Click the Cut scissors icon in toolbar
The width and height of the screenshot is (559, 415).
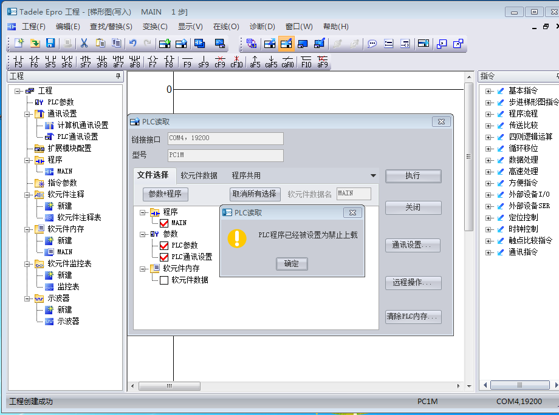(x=84, y=43)
